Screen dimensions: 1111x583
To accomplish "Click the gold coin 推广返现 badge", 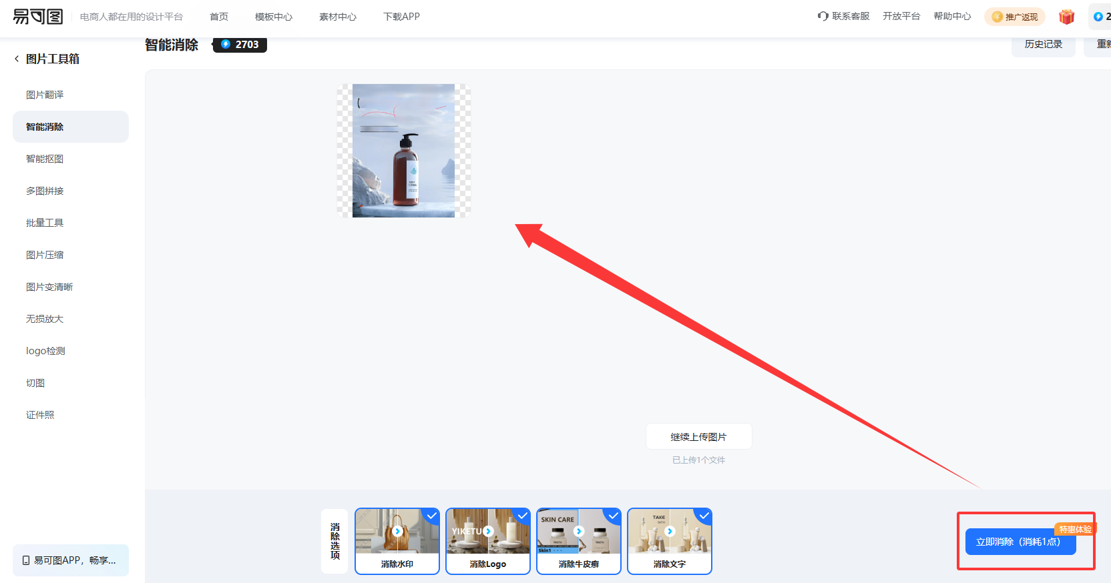I will [x=1014, y=17].
